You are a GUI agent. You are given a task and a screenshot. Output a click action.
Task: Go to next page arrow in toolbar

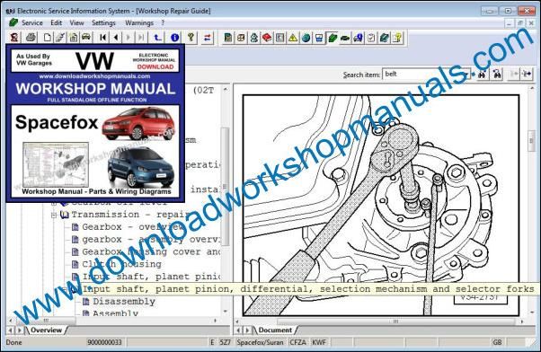tap(129, 37)
